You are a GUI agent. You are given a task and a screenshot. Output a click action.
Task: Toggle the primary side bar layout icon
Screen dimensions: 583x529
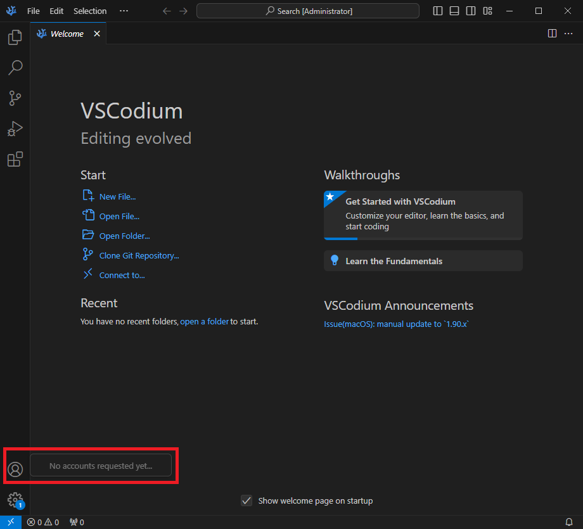(x=438, y=11)
